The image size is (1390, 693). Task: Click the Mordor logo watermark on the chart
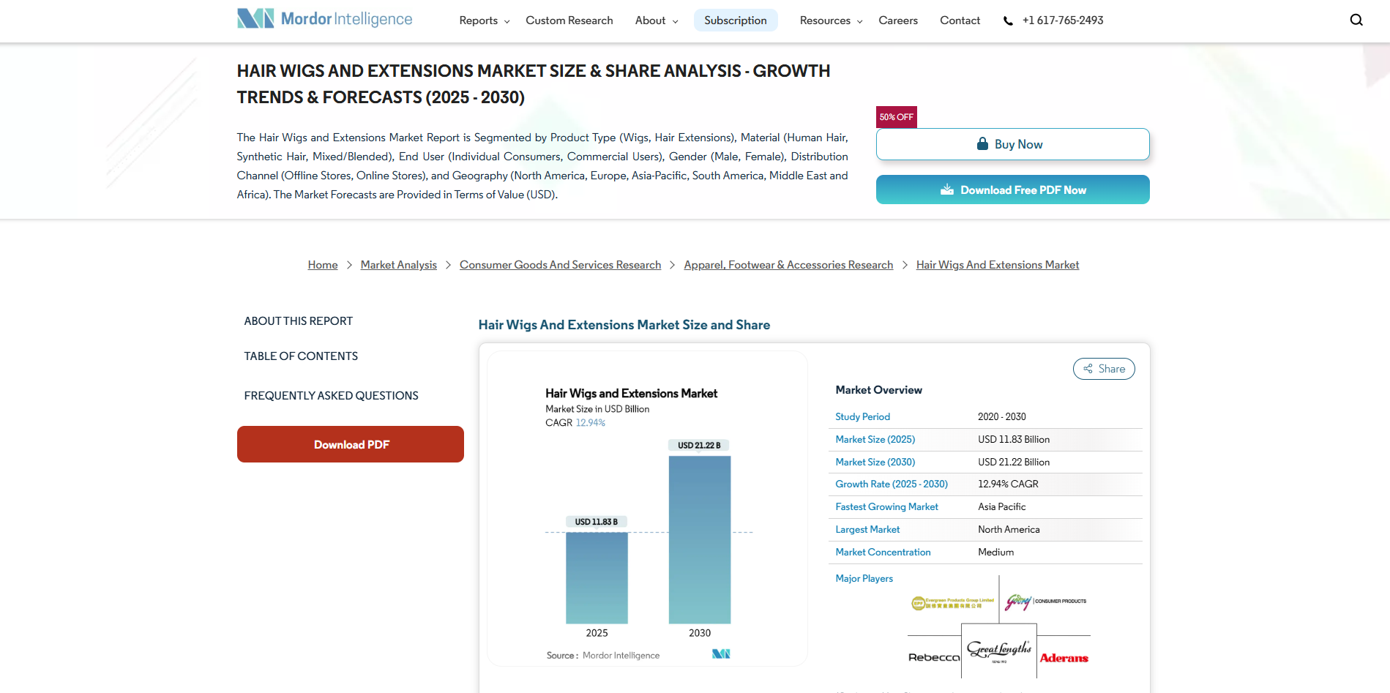tap(720, 653)
